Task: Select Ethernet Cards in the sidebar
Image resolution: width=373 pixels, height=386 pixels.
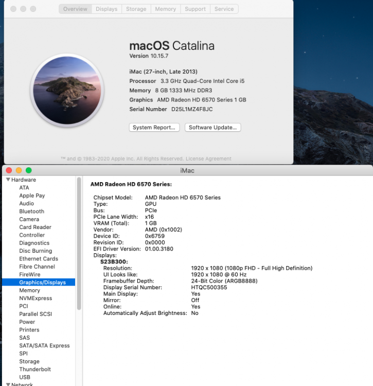Action: click(39, 259)
